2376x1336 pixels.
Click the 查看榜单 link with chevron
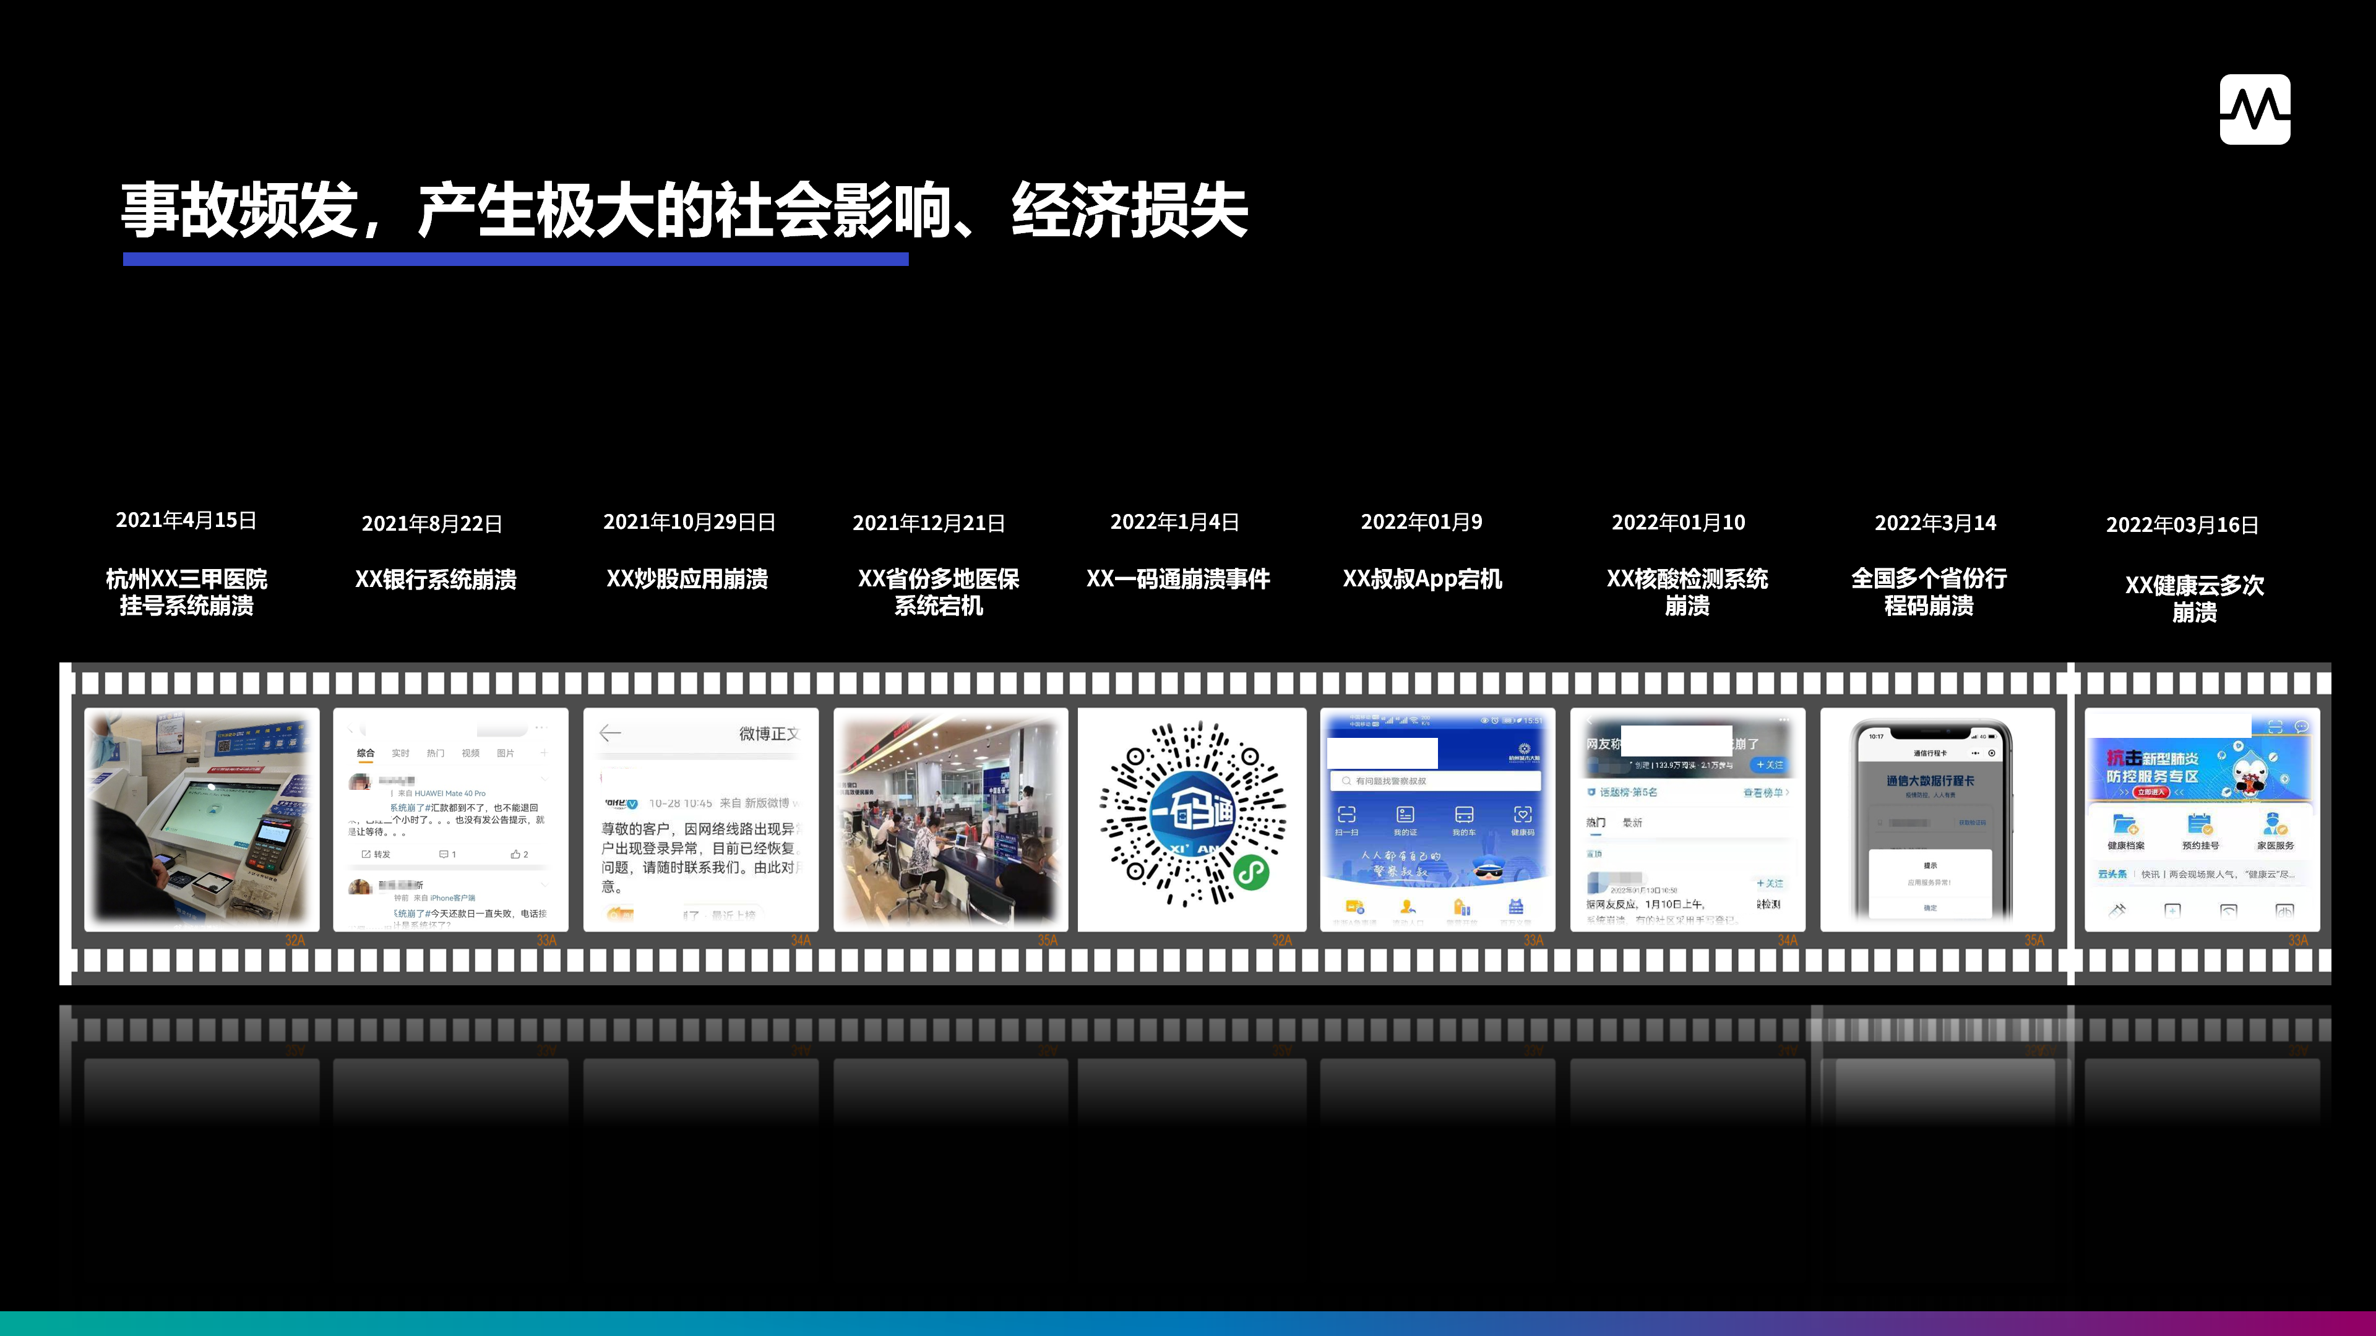click(x=1765, y=793)
